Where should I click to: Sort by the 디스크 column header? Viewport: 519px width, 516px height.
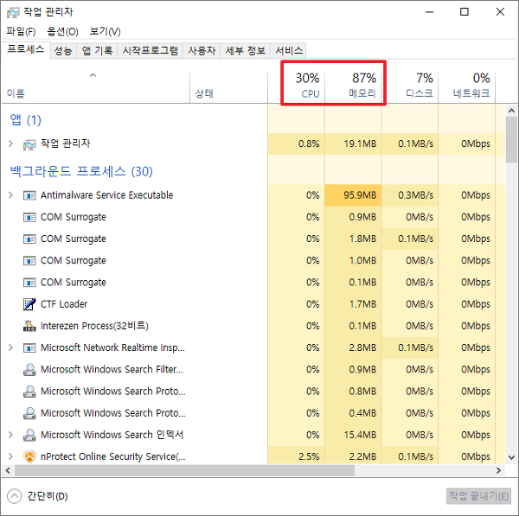click(410, 86)
